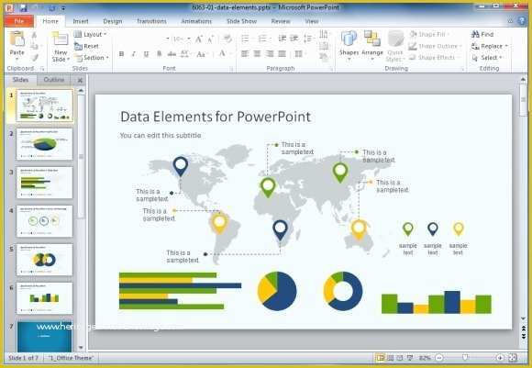Switch to the Slide Show tab
The width and height of the screenshot is (532, 368).
click(x=241, y=21)
